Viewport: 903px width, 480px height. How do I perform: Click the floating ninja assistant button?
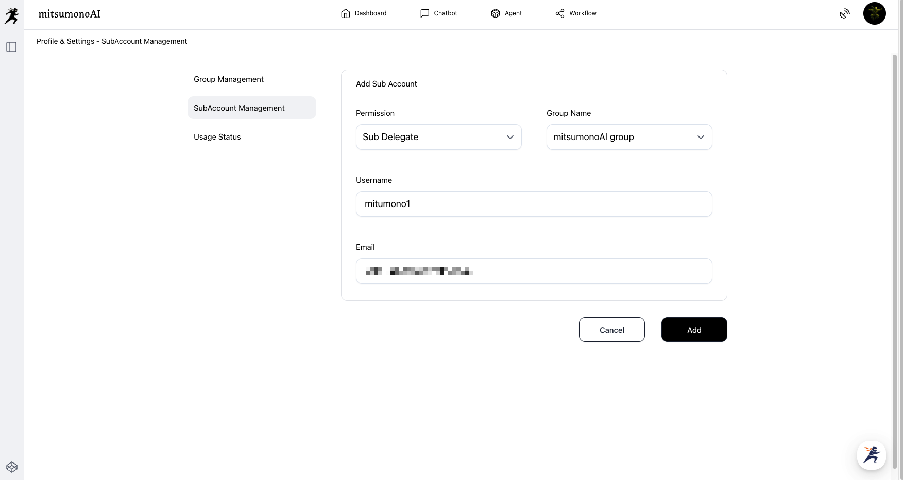[x=871, y=455]
